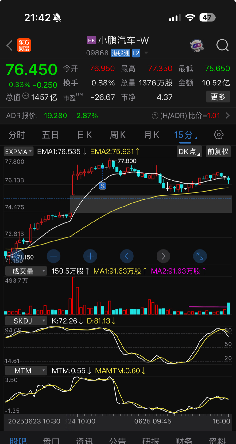Open the robot assistant avatar
This screenshot has height=444, width=236.
pos(197,45)
